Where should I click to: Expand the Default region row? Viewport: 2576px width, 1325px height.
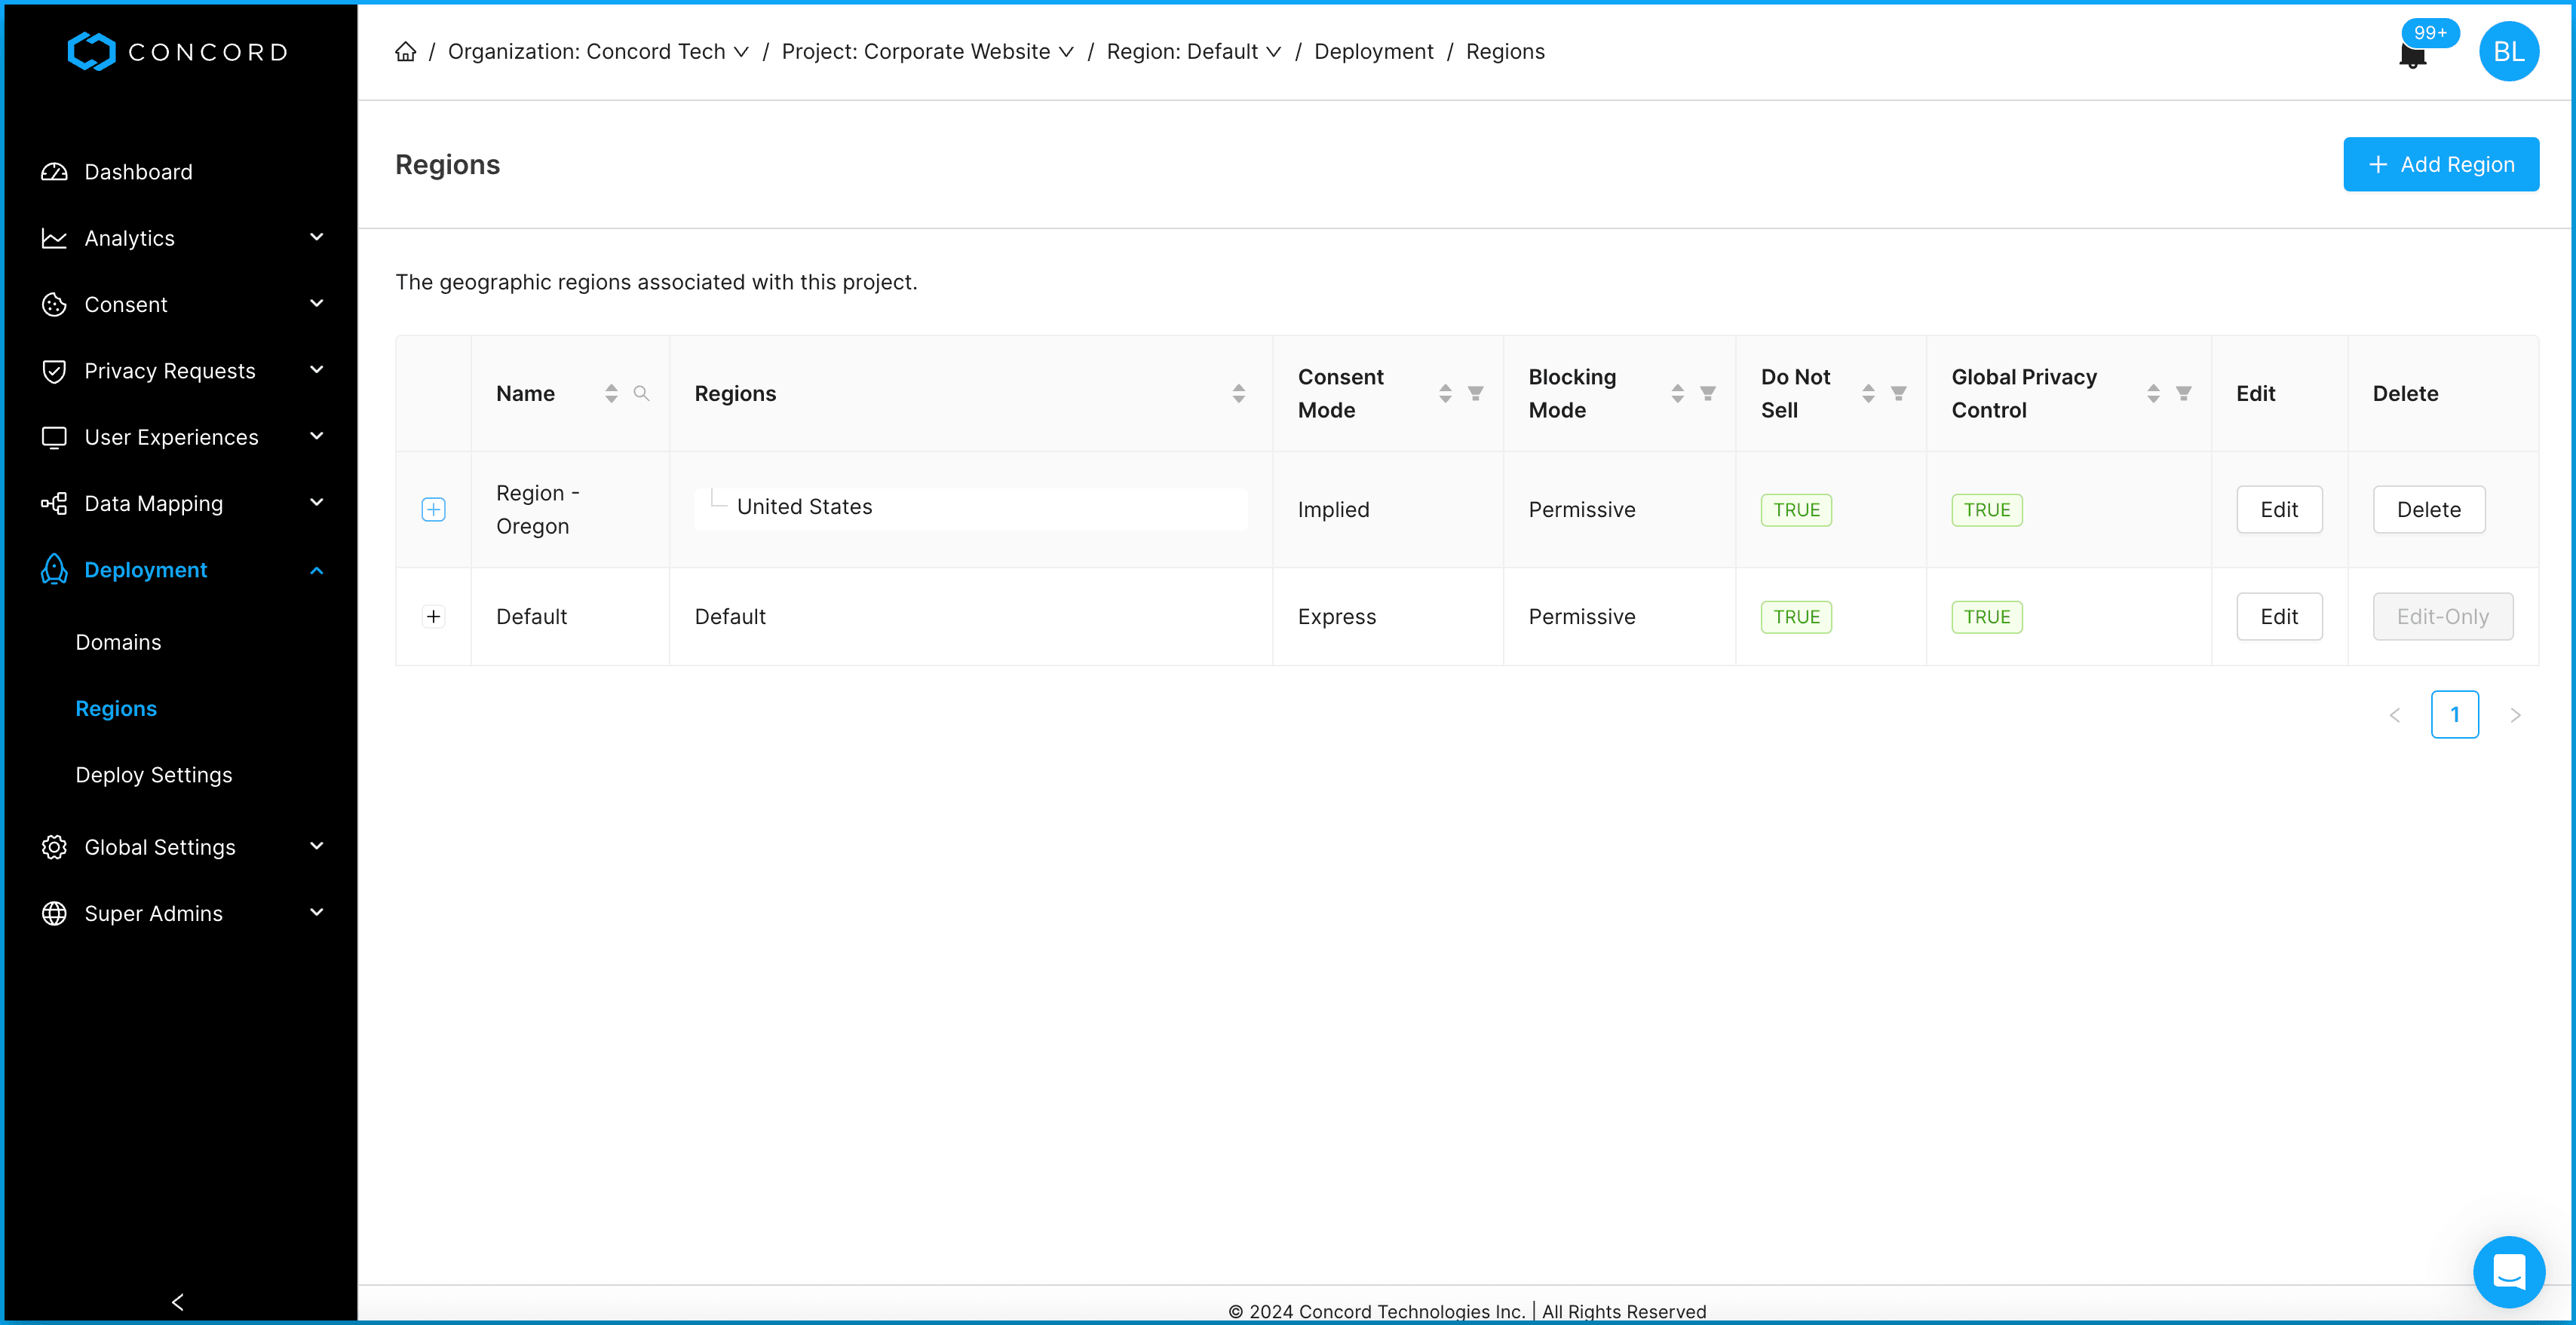coord(433,617)
